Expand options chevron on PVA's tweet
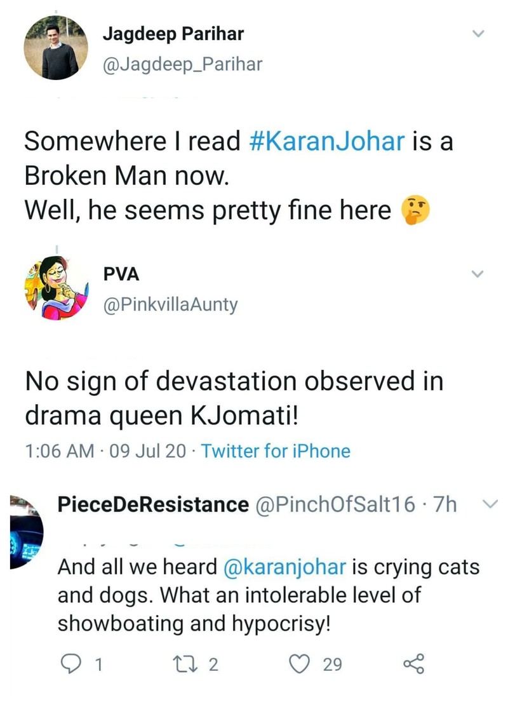This screenshot has height=716, width=508. point(479,274)
